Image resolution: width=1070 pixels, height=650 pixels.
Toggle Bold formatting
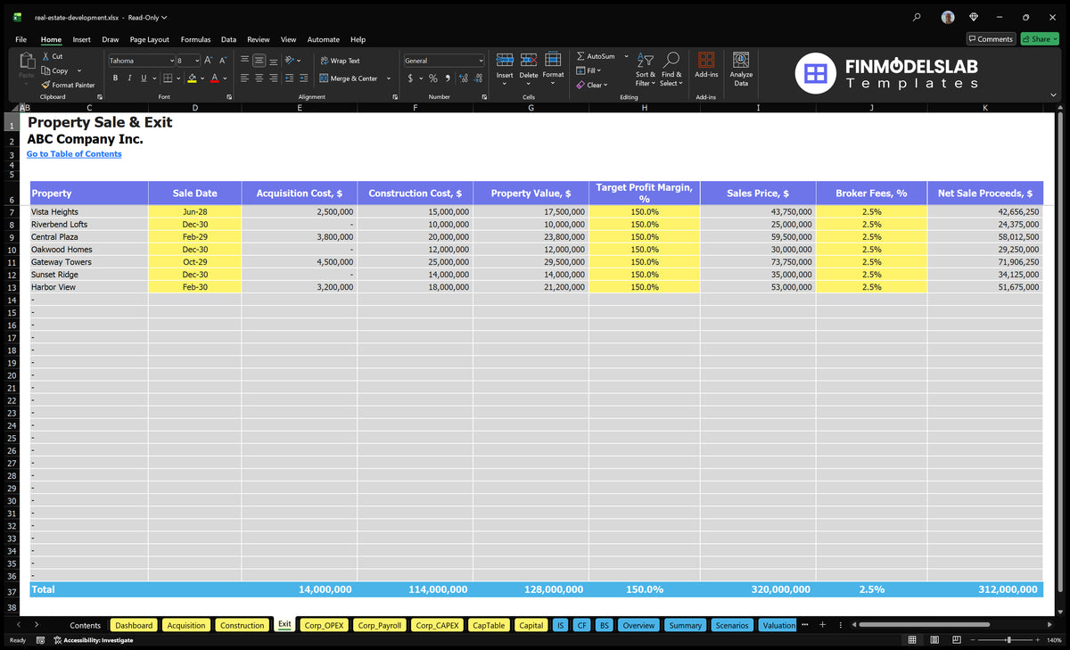pos(116,78)
